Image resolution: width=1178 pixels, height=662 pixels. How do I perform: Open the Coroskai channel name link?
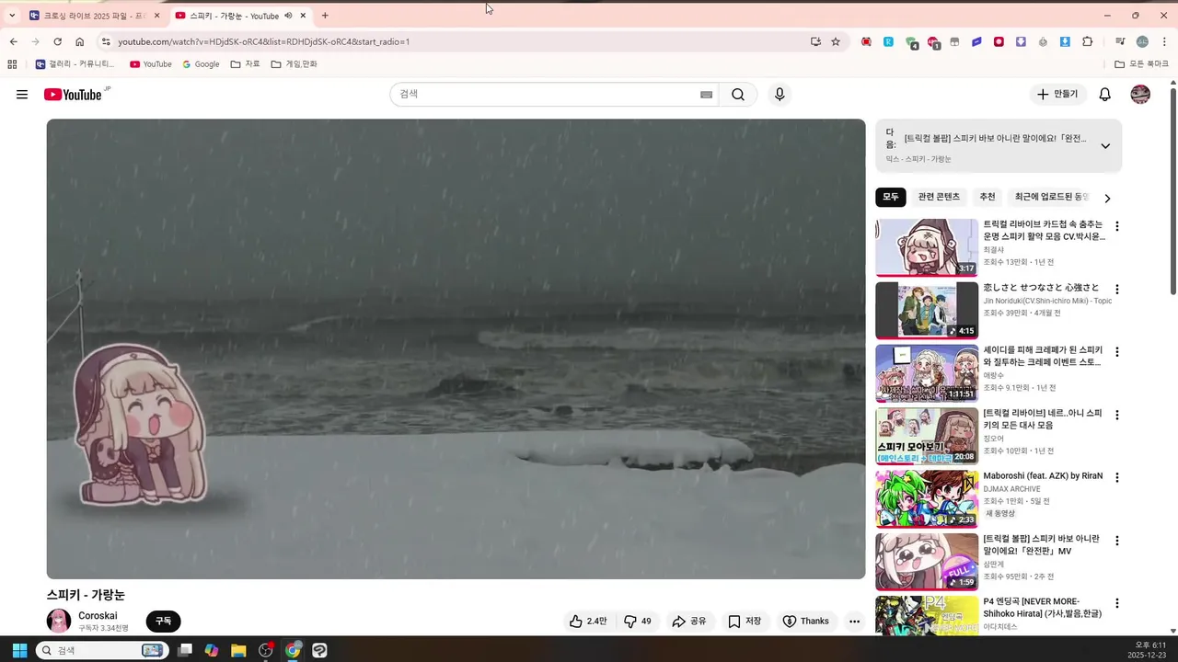point(98,616)
